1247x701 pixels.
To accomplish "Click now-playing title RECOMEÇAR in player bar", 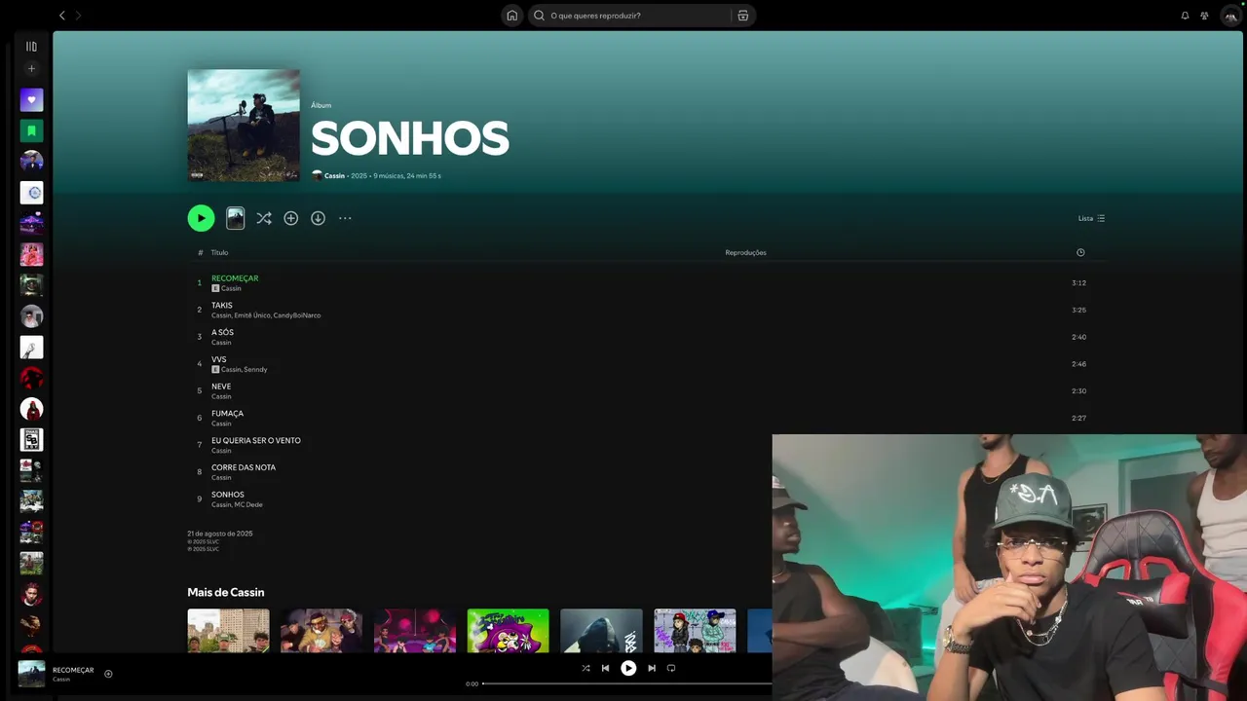I will tap(73, 670).
